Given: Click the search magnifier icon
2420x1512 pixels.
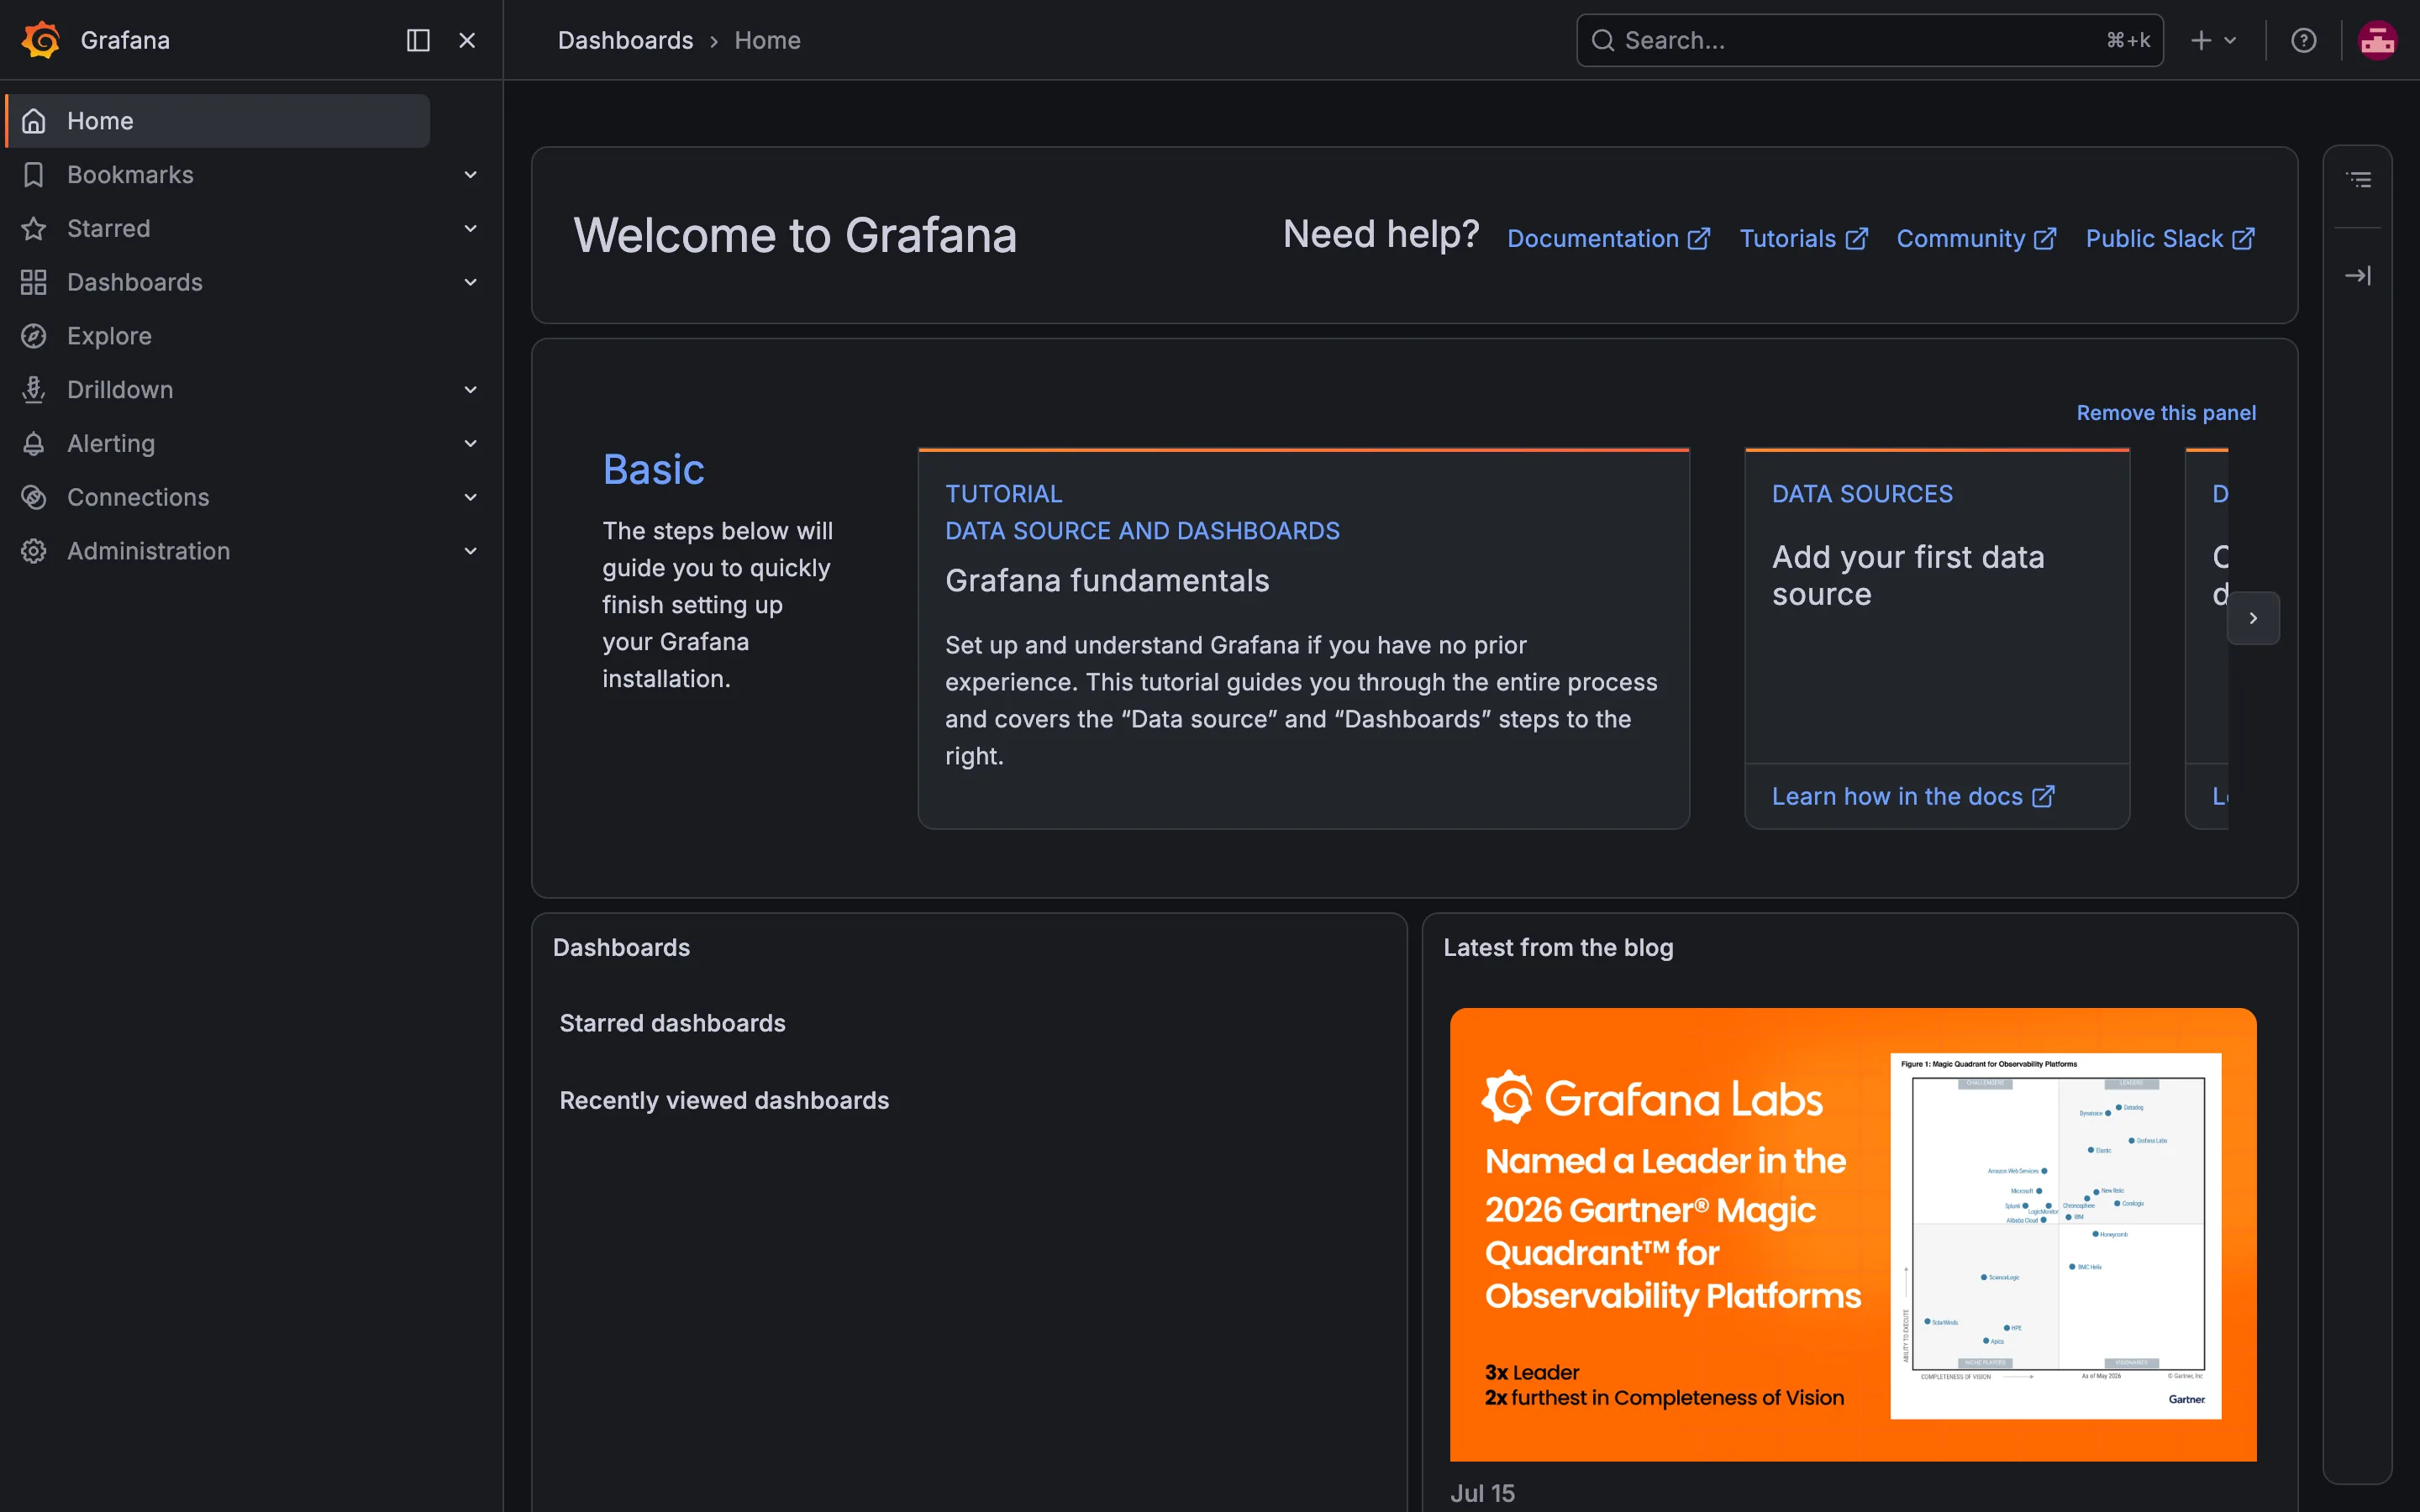Looking at the screenshot, I should click(1603, 40).
